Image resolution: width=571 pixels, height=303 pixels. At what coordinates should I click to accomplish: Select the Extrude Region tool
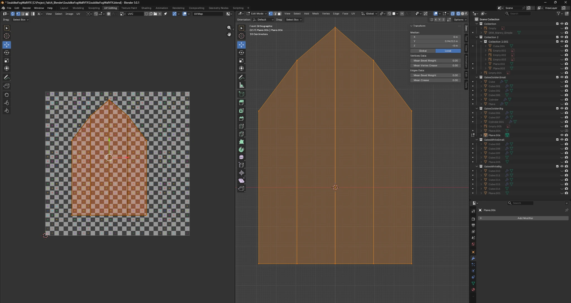pyautogui.click(x=241, y=102)
